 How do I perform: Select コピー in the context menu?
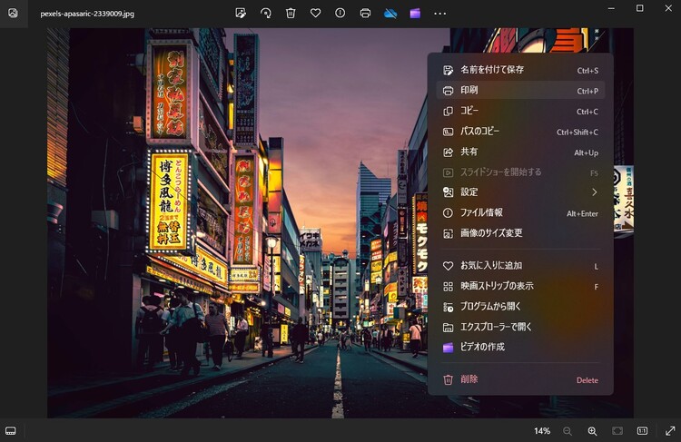pyautogui.click(x=520, y=111)
